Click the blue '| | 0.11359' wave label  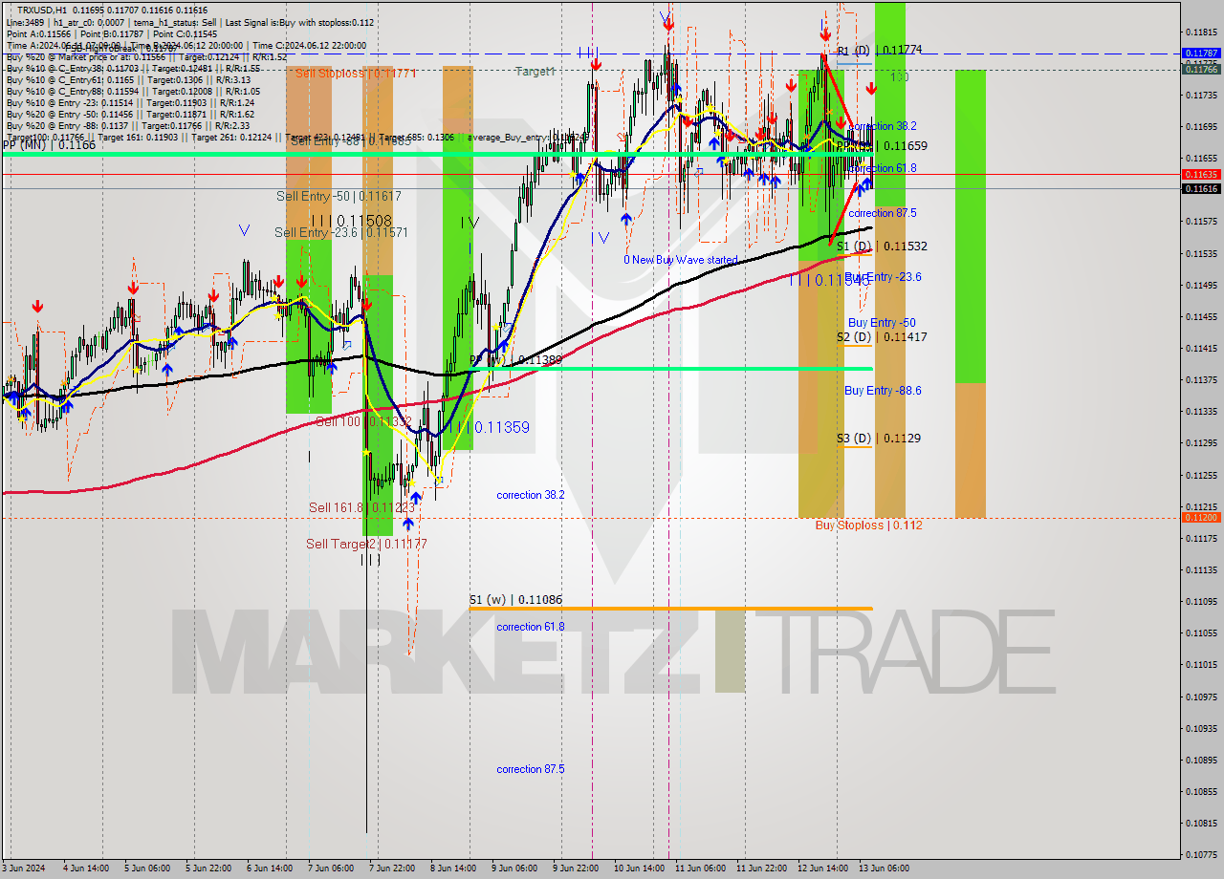(492, 427)
